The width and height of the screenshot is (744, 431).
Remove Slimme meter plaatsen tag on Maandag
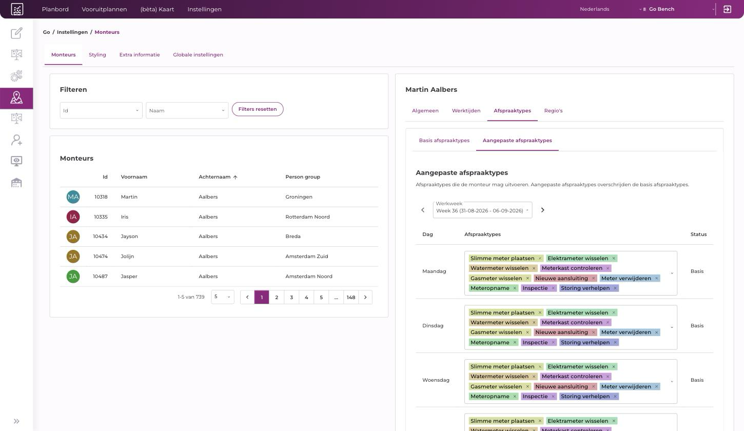tap(540, 258)
